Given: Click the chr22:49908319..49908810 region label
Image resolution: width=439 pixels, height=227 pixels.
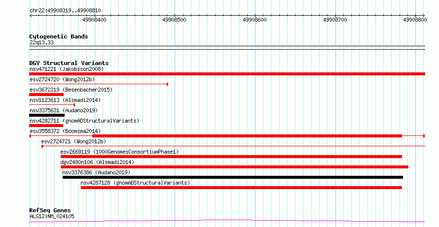Looking at the screenshot, I should coord(65,11).
